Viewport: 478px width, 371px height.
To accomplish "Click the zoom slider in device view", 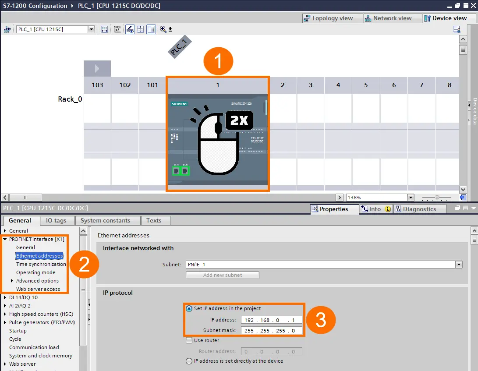I will click(436, 198).
